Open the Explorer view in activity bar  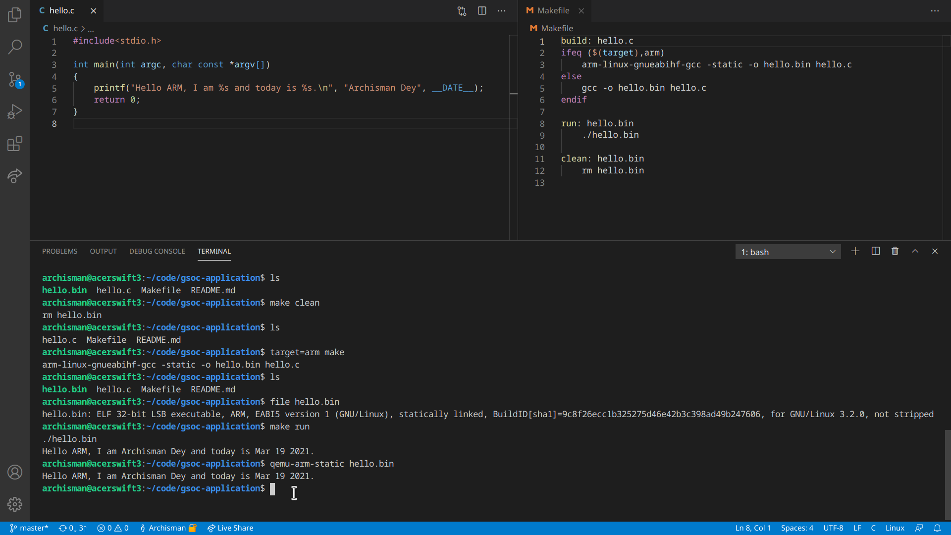(x=15, y=15)
